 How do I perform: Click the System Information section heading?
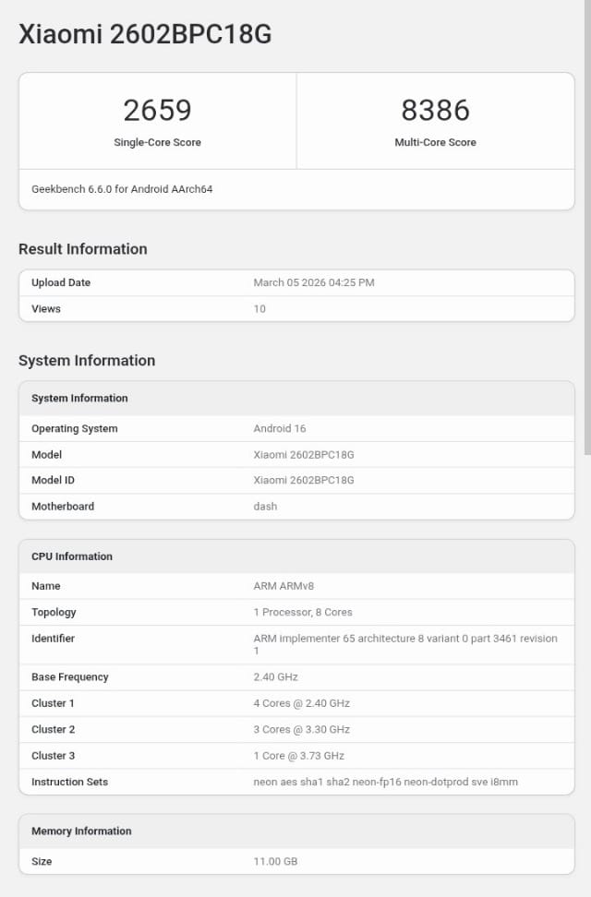(x=87, y=361)
